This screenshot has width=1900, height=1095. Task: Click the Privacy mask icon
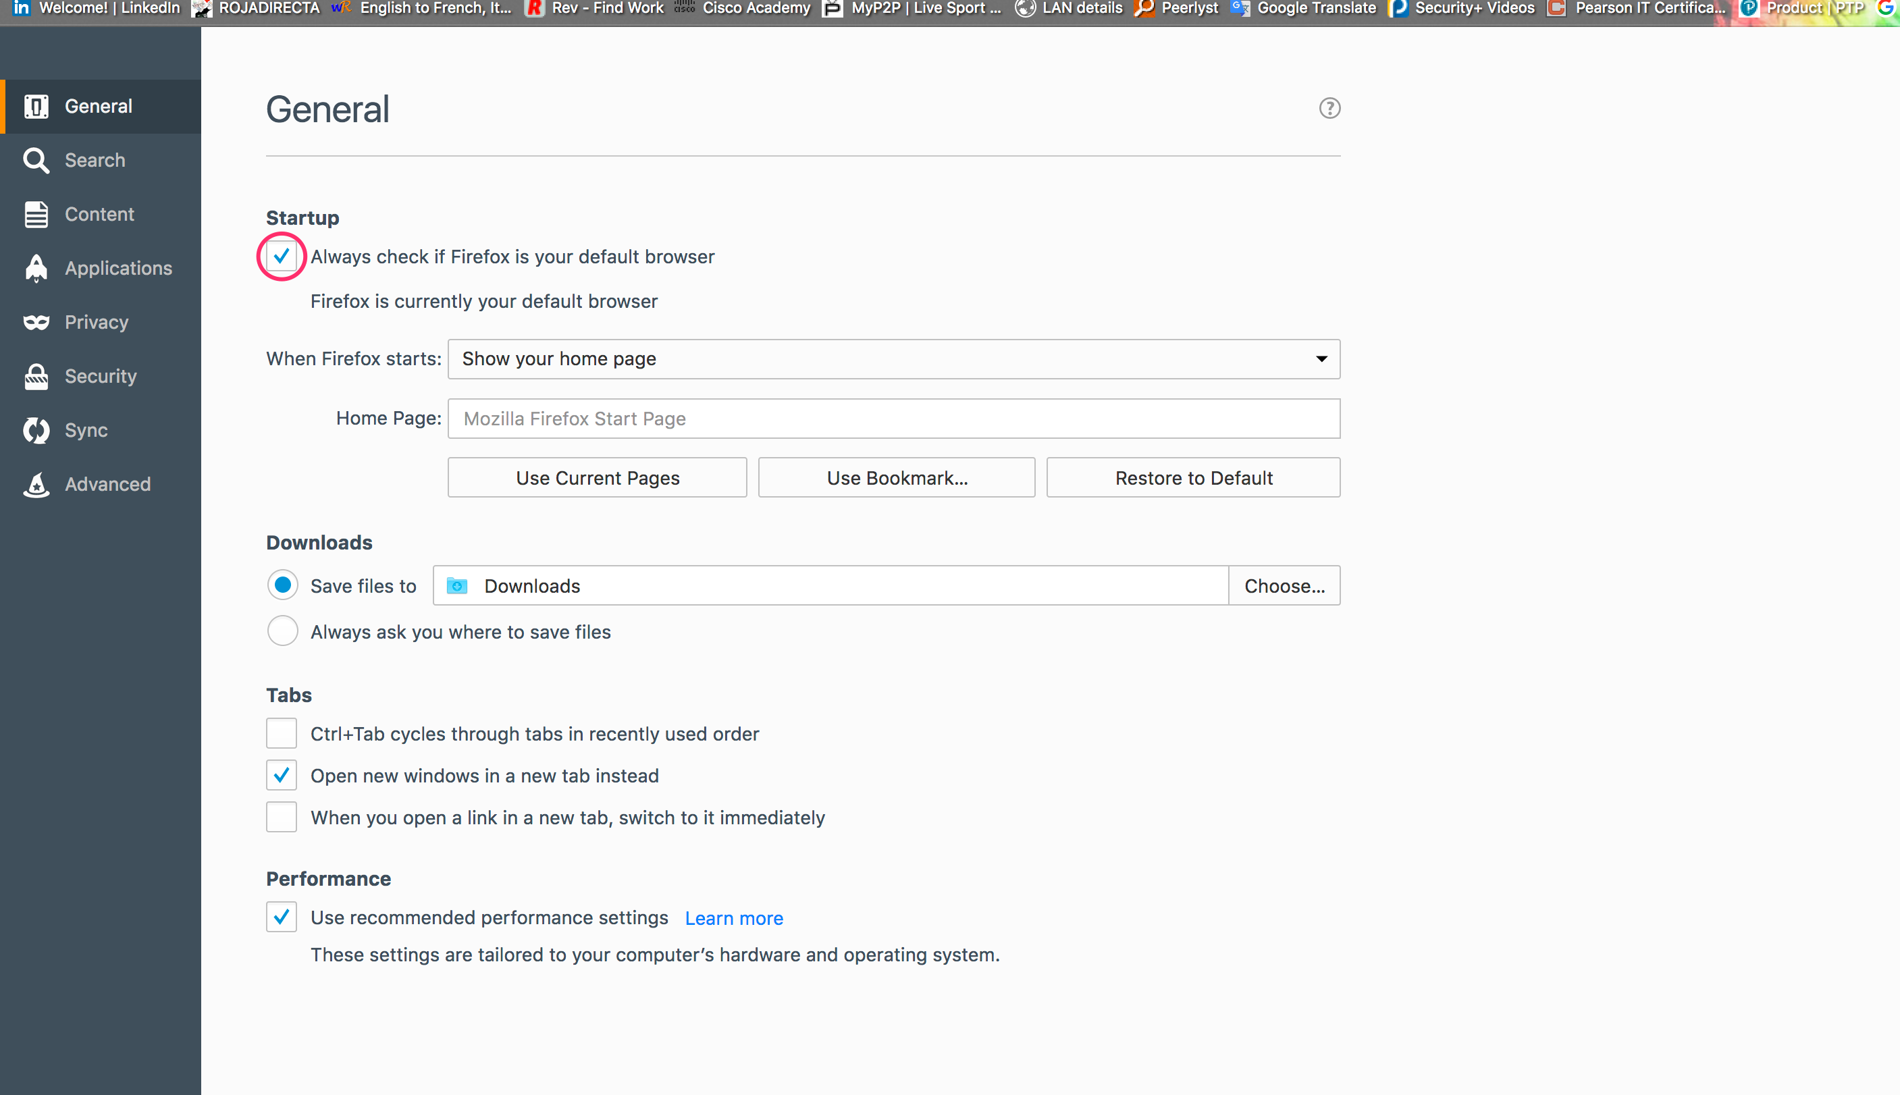coord(36,323)
